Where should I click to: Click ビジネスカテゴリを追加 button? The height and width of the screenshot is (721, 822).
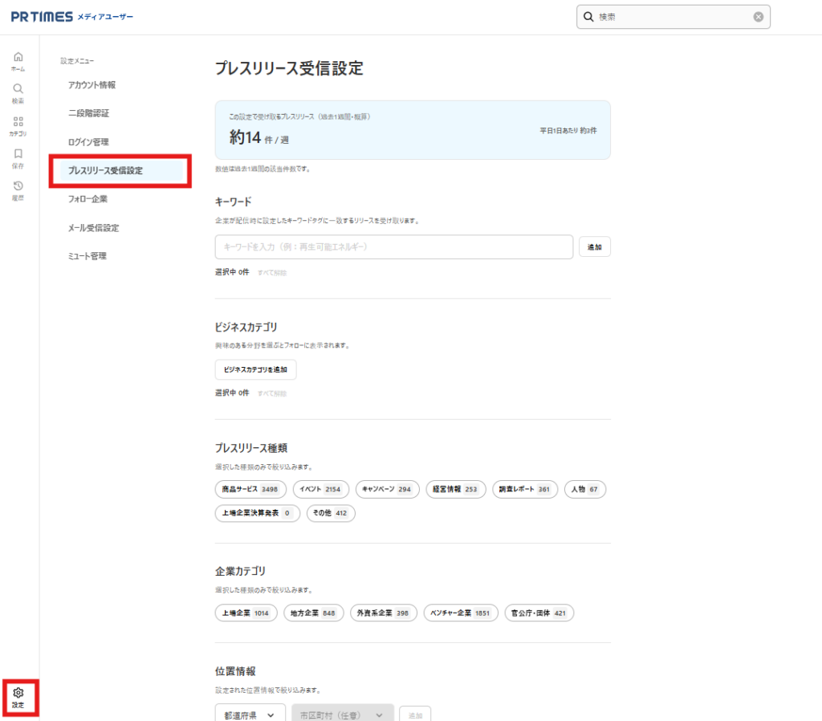click(255, 369)
